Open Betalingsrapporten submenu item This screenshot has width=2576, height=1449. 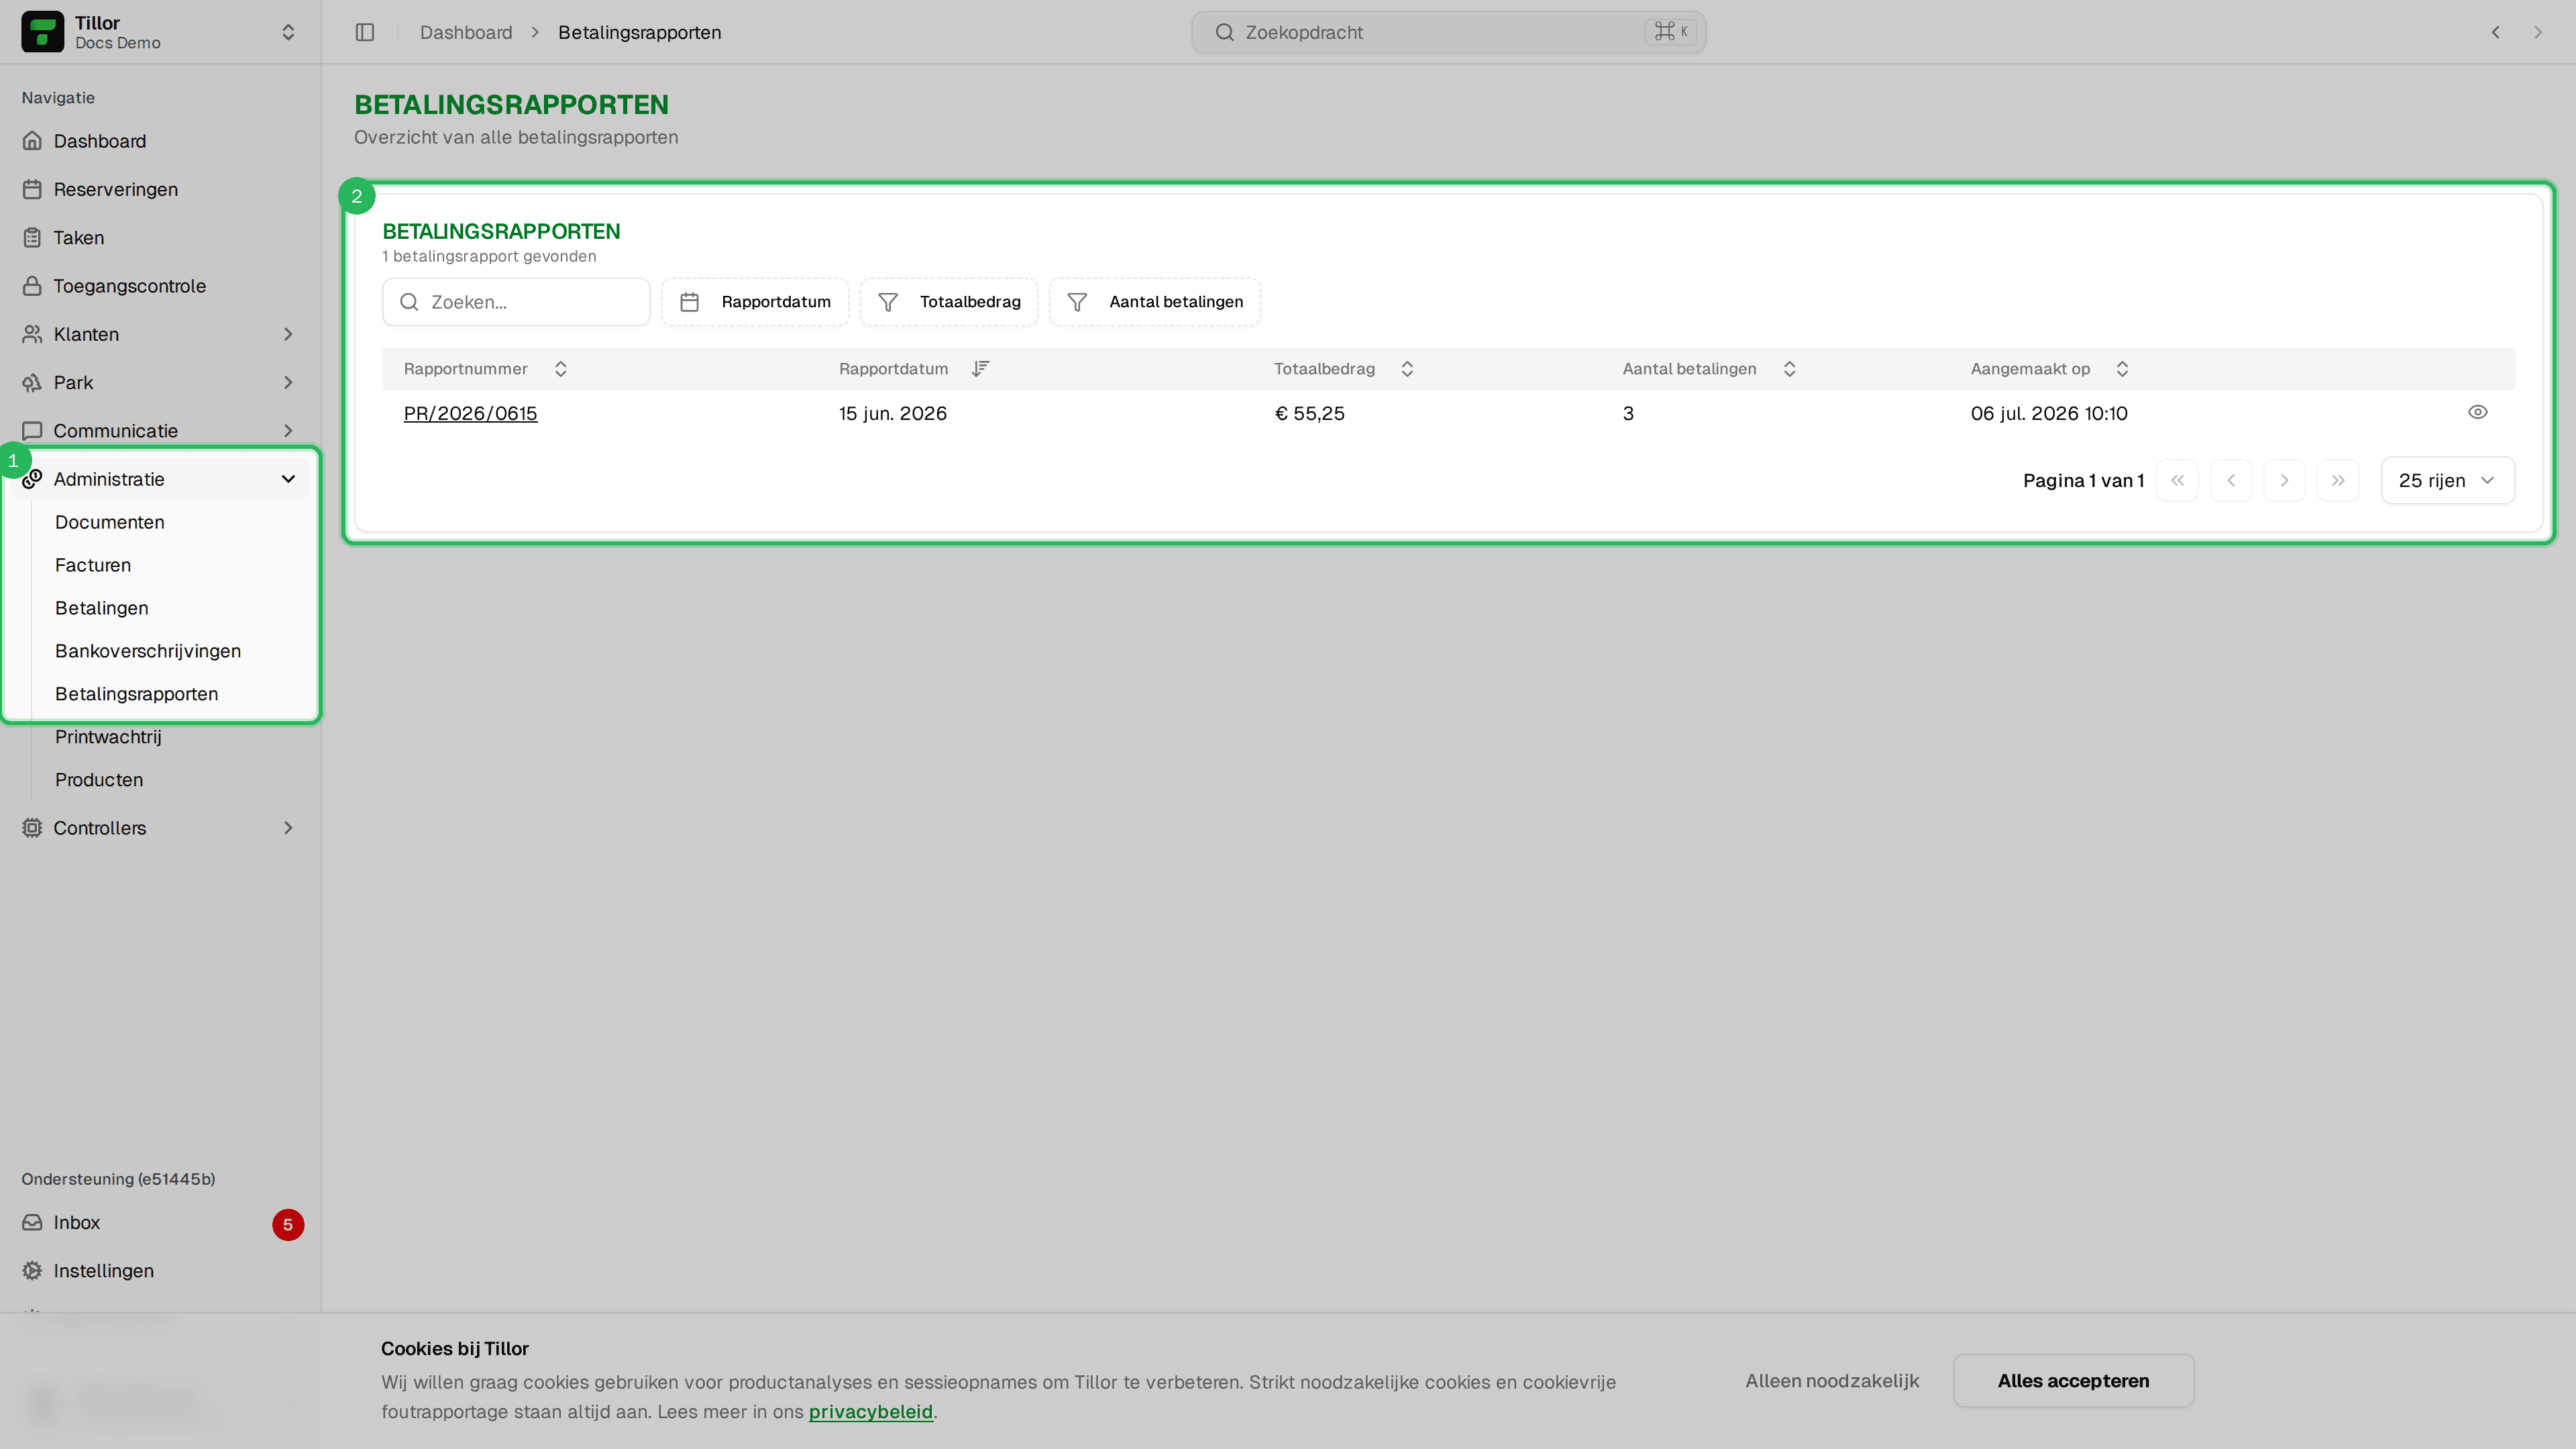137,694
